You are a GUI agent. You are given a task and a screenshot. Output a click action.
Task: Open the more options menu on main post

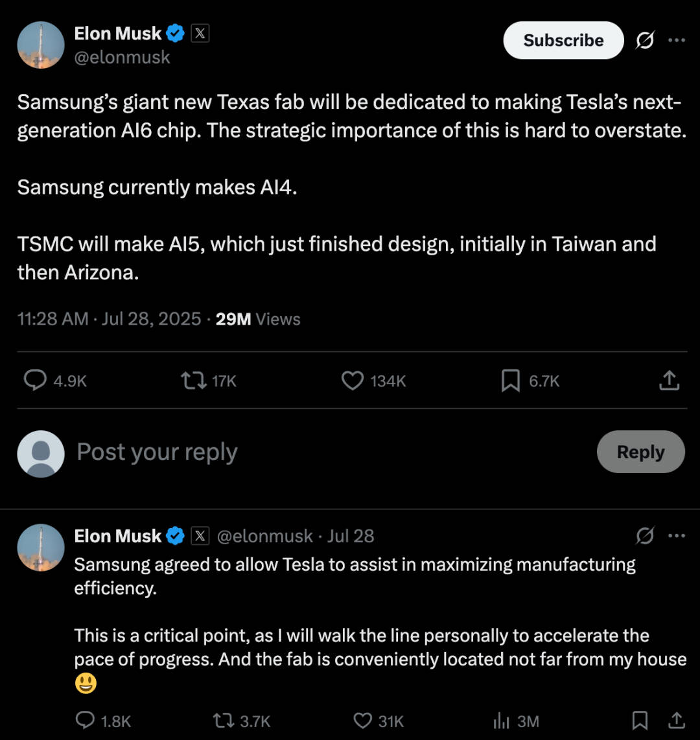[677, 40]
